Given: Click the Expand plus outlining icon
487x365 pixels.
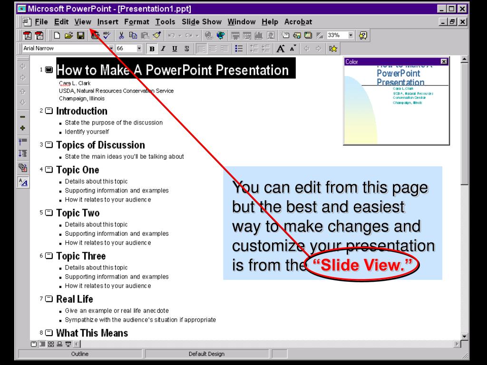Looking at the screenshot, I should 23,128.
